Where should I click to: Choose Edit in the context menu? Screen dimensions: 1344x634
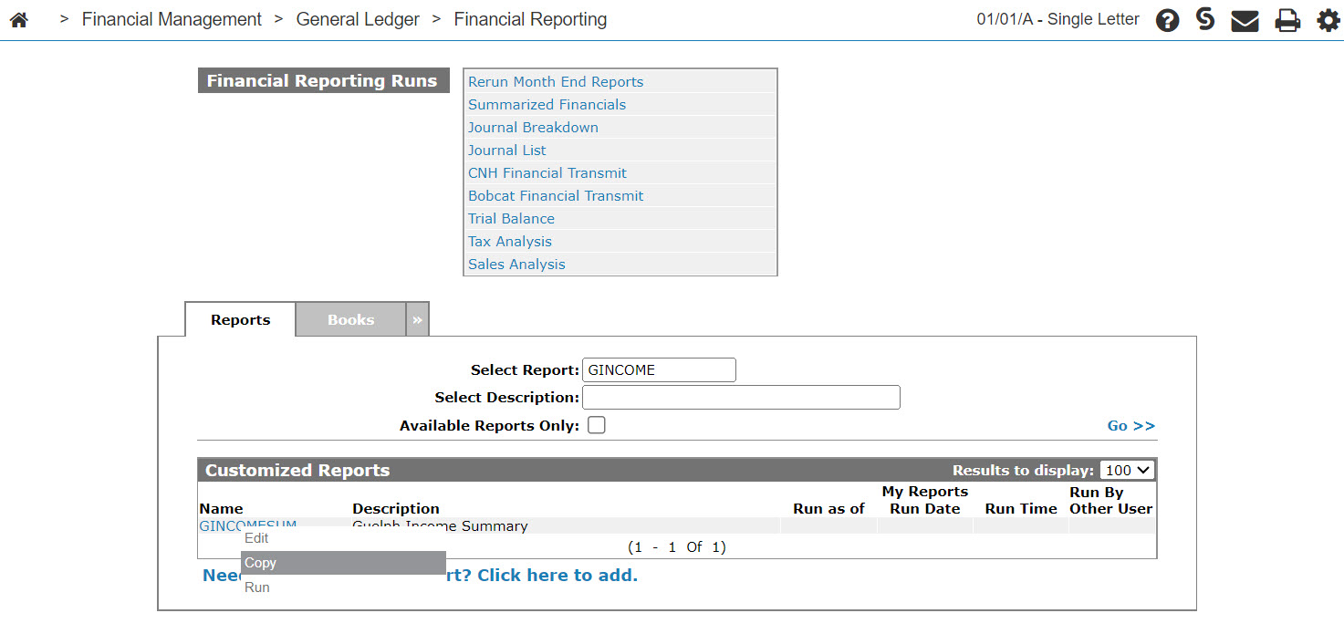tap(256, 538)
